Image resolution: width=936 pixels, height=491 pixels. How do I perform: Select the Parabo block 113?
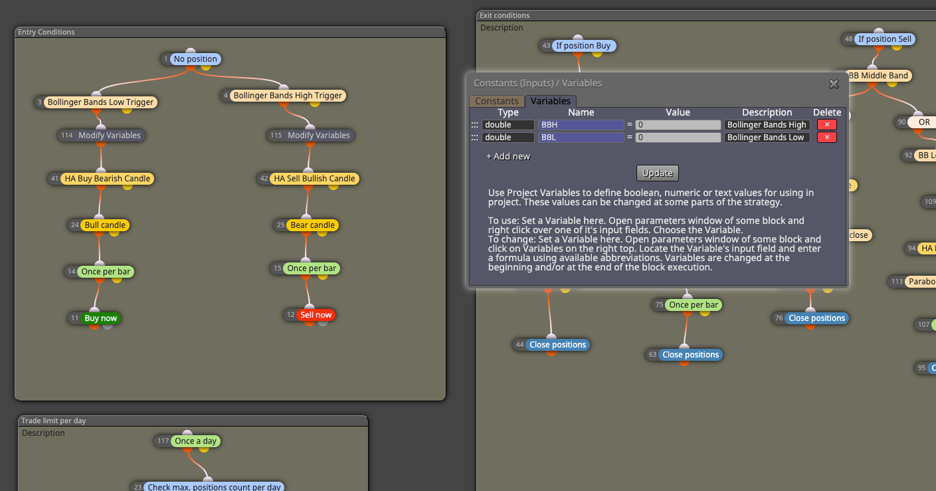921,282
